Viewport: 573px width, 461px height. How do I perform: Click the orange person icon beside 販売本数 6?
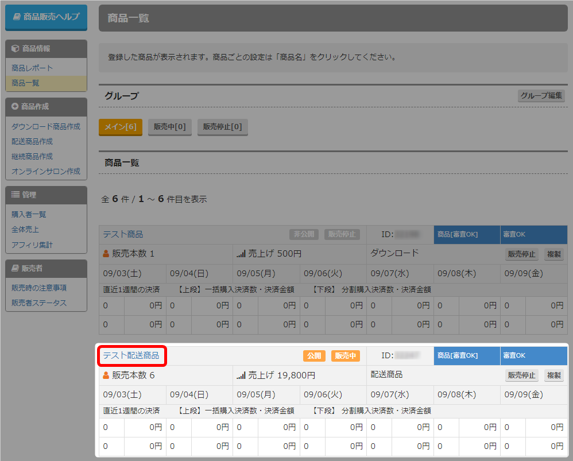coord(106,375)
